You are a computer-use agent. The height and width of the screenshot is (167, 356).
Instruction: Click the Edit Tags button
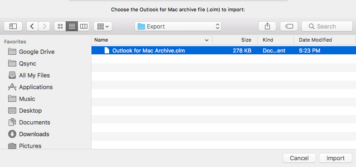point(289,26)
